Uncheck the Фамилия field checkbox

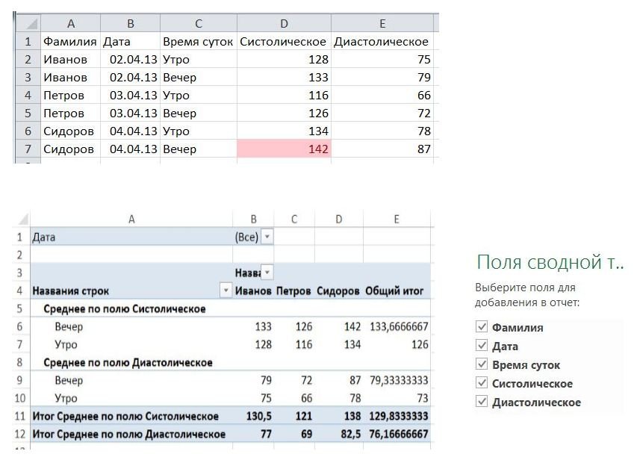482,327
